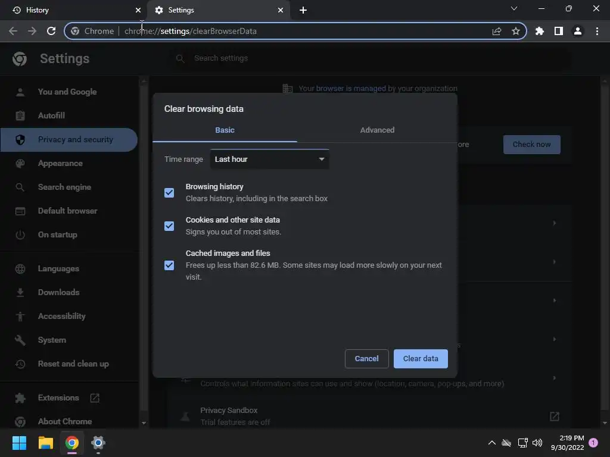Open Privacy and security section
Image resolution: width=610 pixels, height=457 pixels.
(x=69, y=139)
